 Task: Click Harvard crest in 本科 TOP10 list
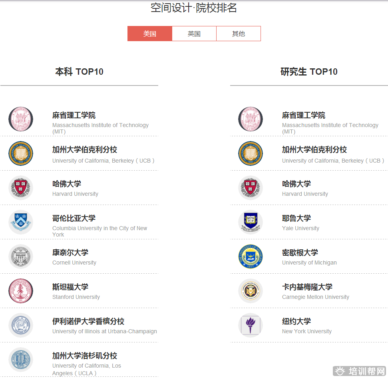coord(21,188)
